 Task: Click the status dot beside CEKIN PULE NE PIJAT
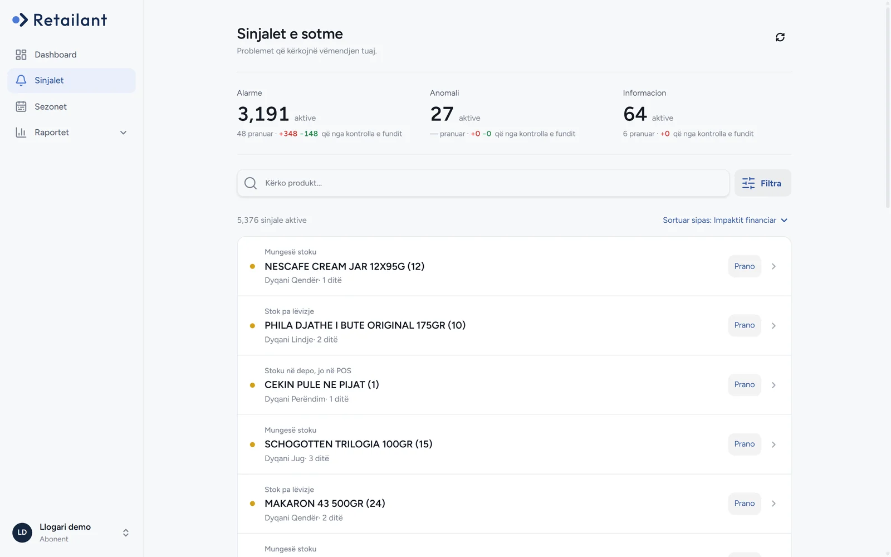252,385
